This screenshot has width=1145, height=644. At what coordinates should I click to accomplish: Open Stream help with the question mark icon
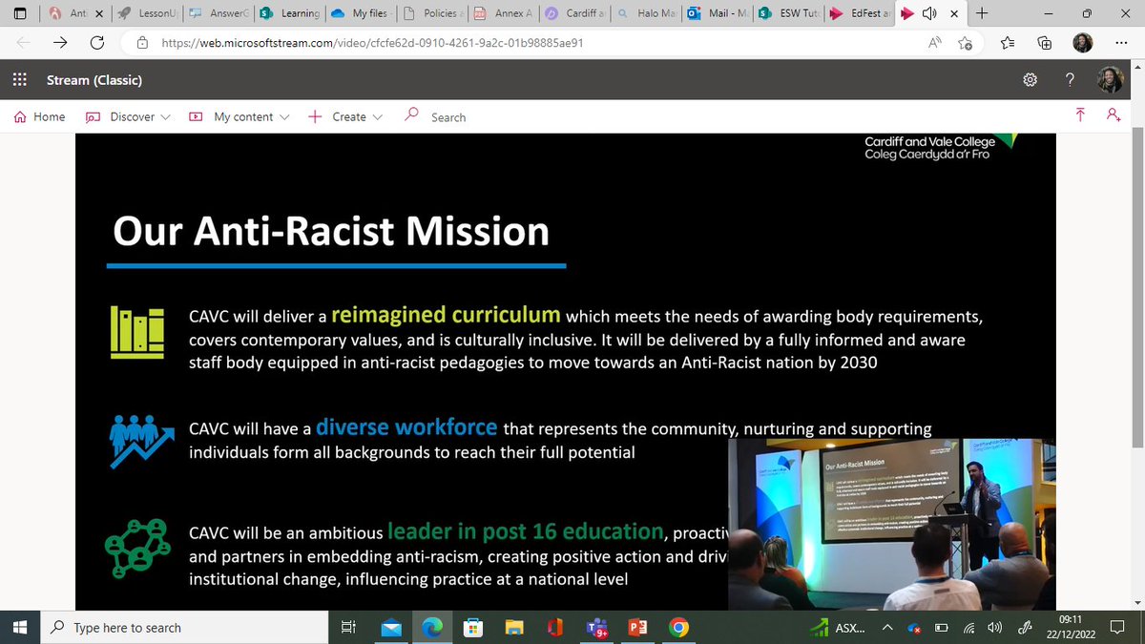(1070, 80)
